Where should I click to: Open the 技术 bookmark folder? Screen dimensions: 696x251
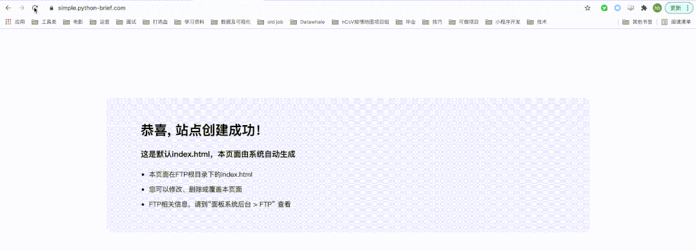click(x=537, y=22)
